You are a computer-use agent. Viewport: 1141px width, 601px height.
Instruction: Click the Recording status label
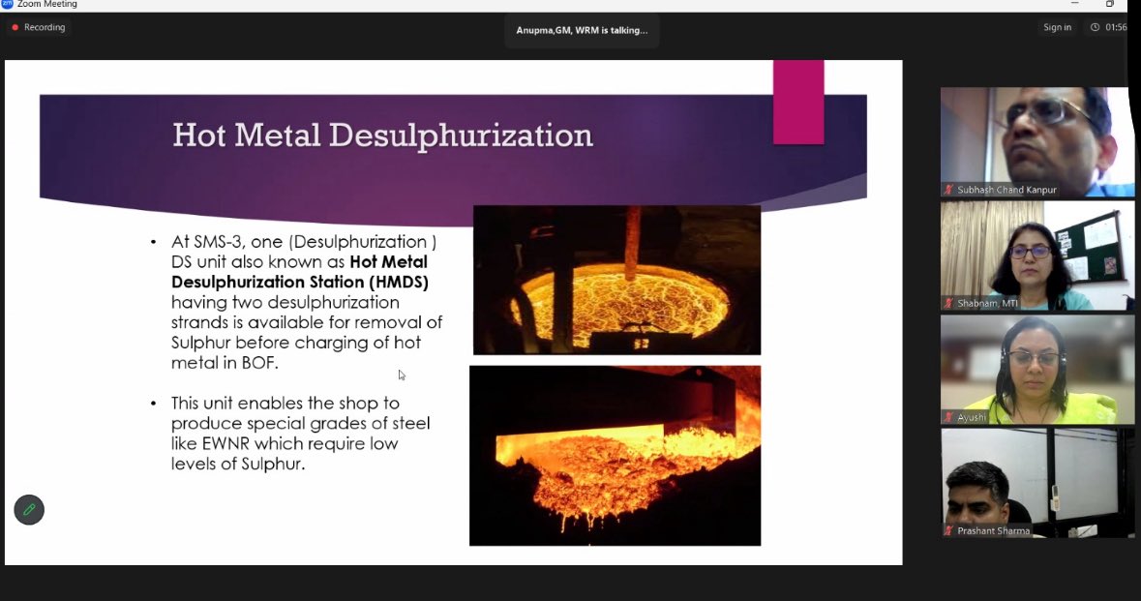point(45,28)
